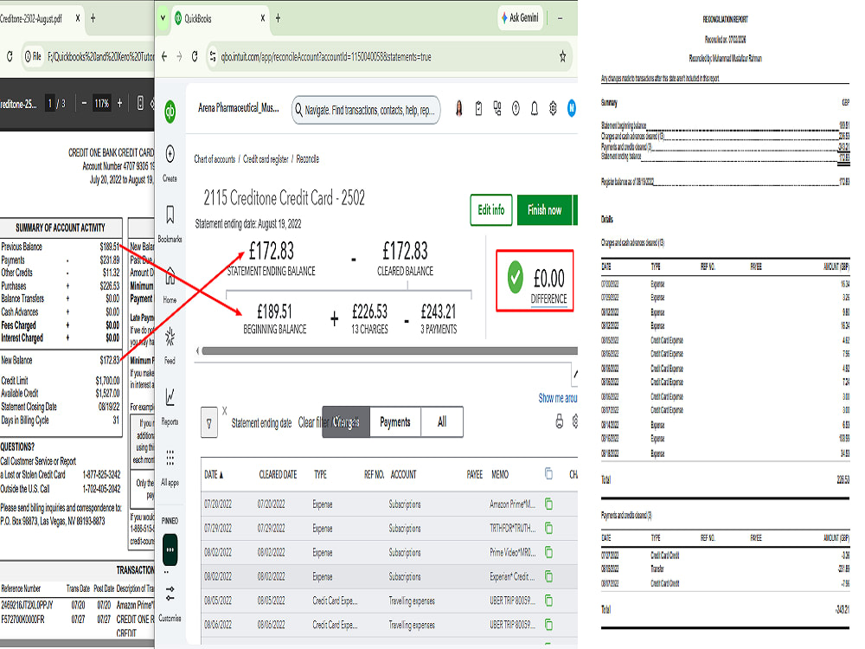Image resolution: width=865 pixels, height=649 pixels.
Task: Click the company name Arena Pharmaceutical_Mus...
Action: point(239,108)
